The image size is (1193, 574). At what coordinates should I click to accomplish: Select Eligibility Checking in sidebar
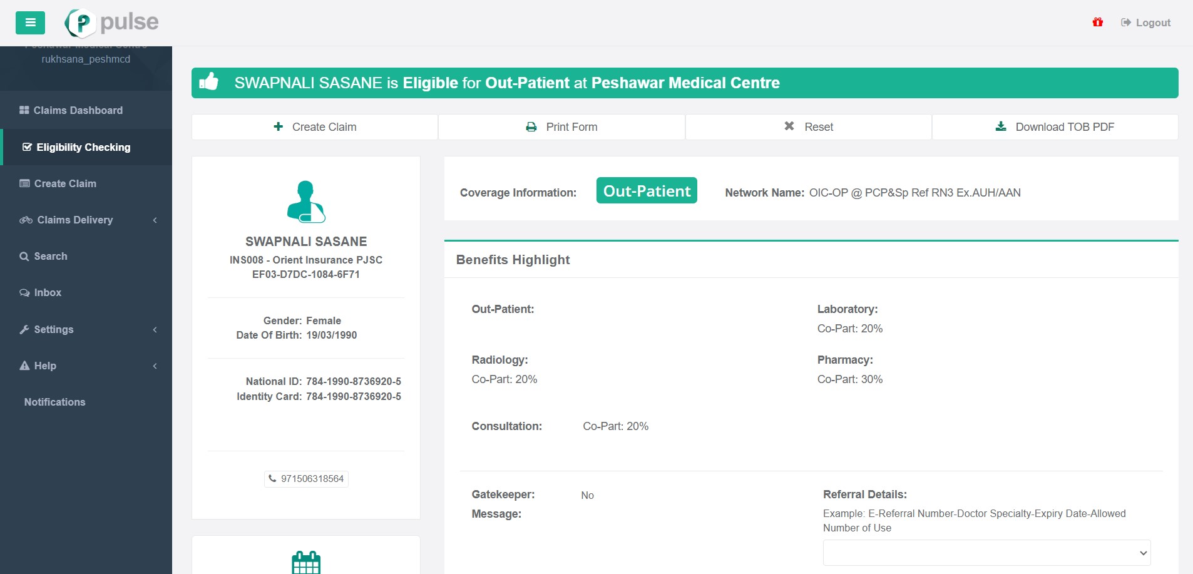83,147
